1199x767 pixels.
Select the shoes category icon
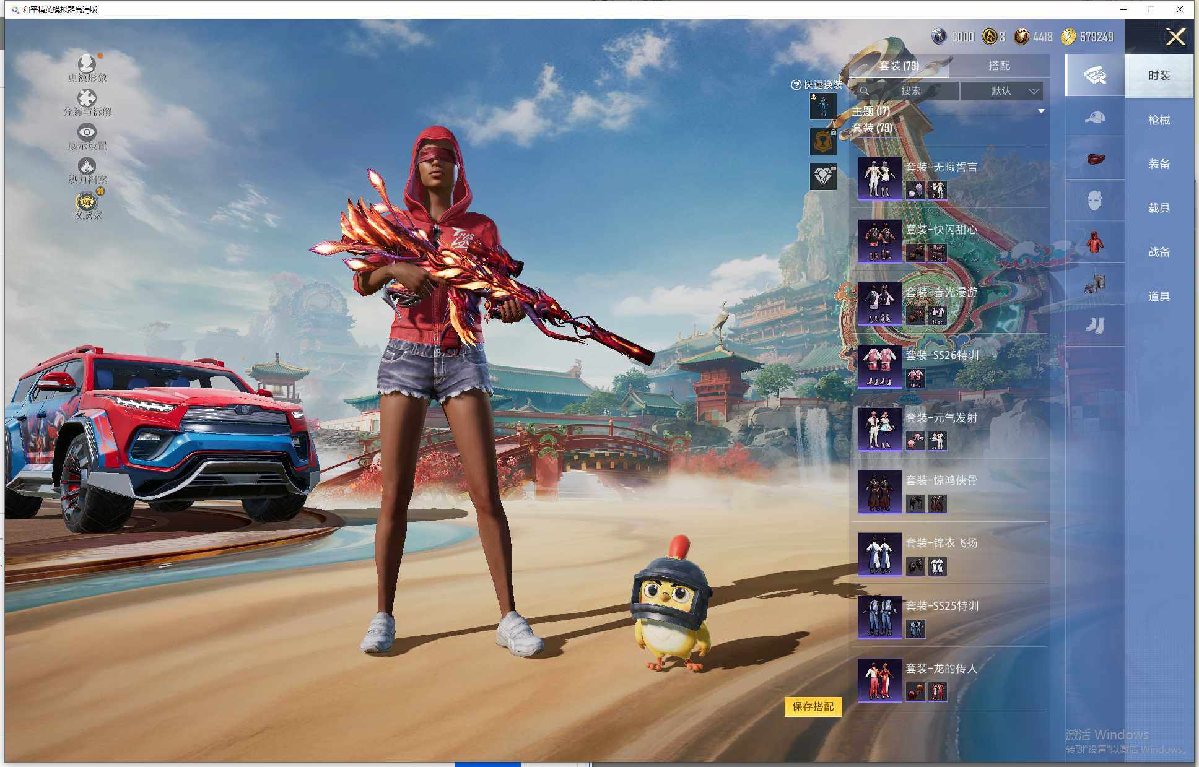point(1094,325)
